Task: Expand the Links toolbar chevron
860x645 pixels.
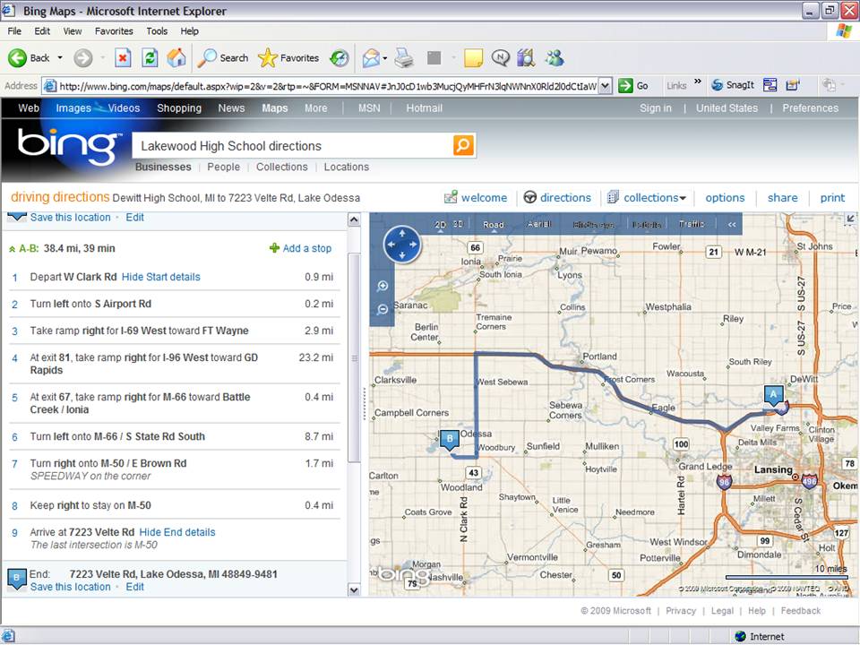Action: click(698, 82)
